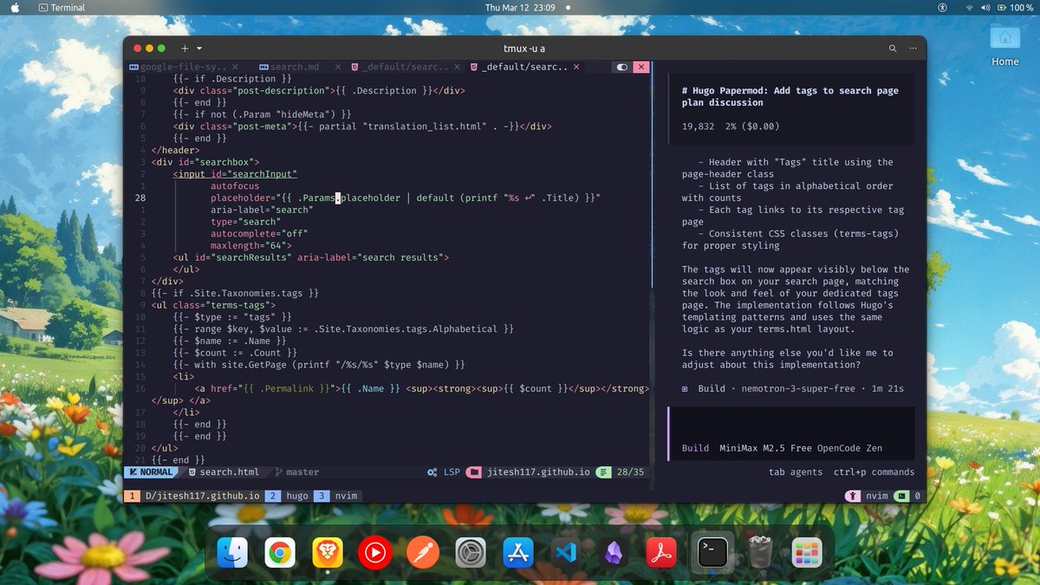
Task: Open the Apple menu logo
Action: pos(14,8)
